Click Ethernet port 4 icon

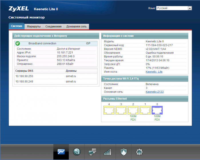click(x=109, y=110)
